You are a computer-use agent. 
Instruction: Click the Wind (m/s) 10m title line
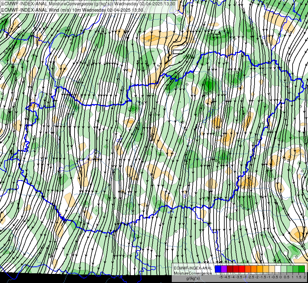click(x=72, y=10)
